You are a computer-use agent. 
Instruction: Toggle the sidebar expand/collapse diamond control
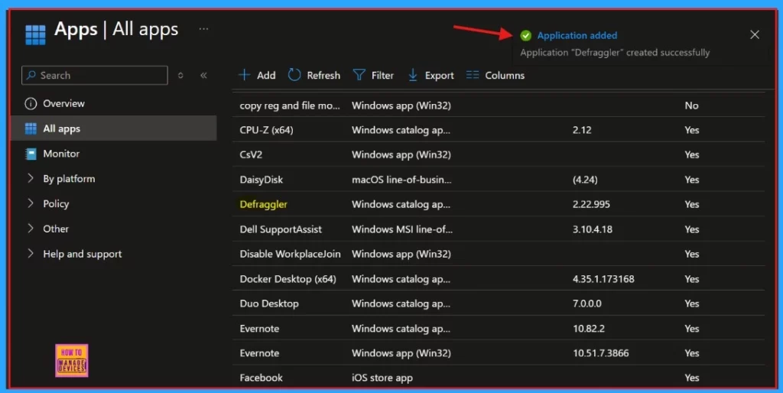[x=180, y=76]
